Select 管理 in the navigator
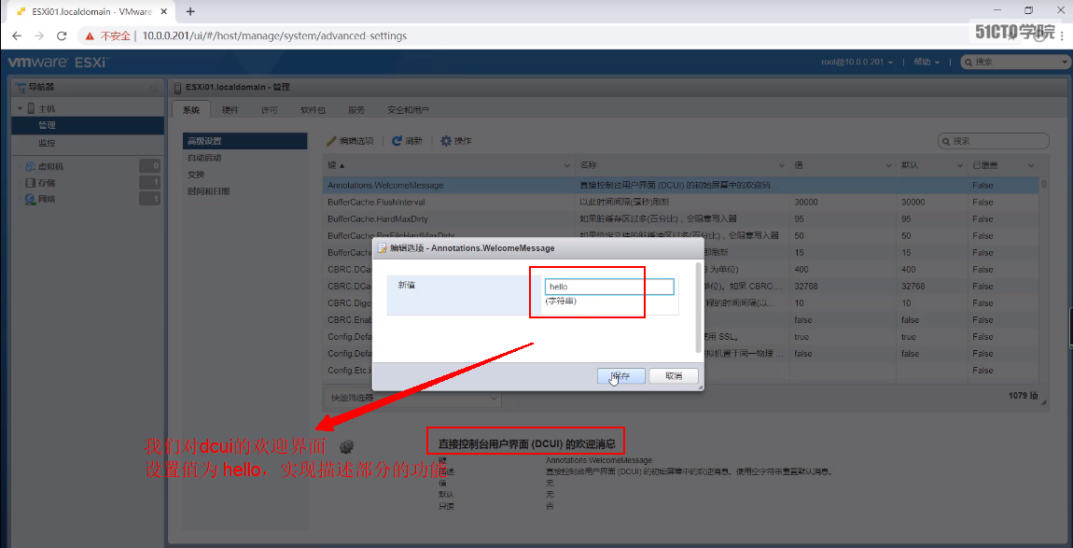The height and width of the screenshot is (548, 1073). coord(88,125)
